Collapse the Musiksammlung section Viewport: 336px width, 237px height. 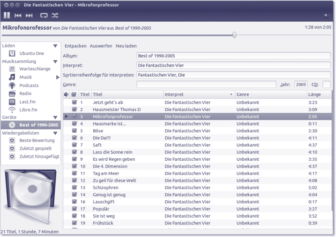pos(55,62)
